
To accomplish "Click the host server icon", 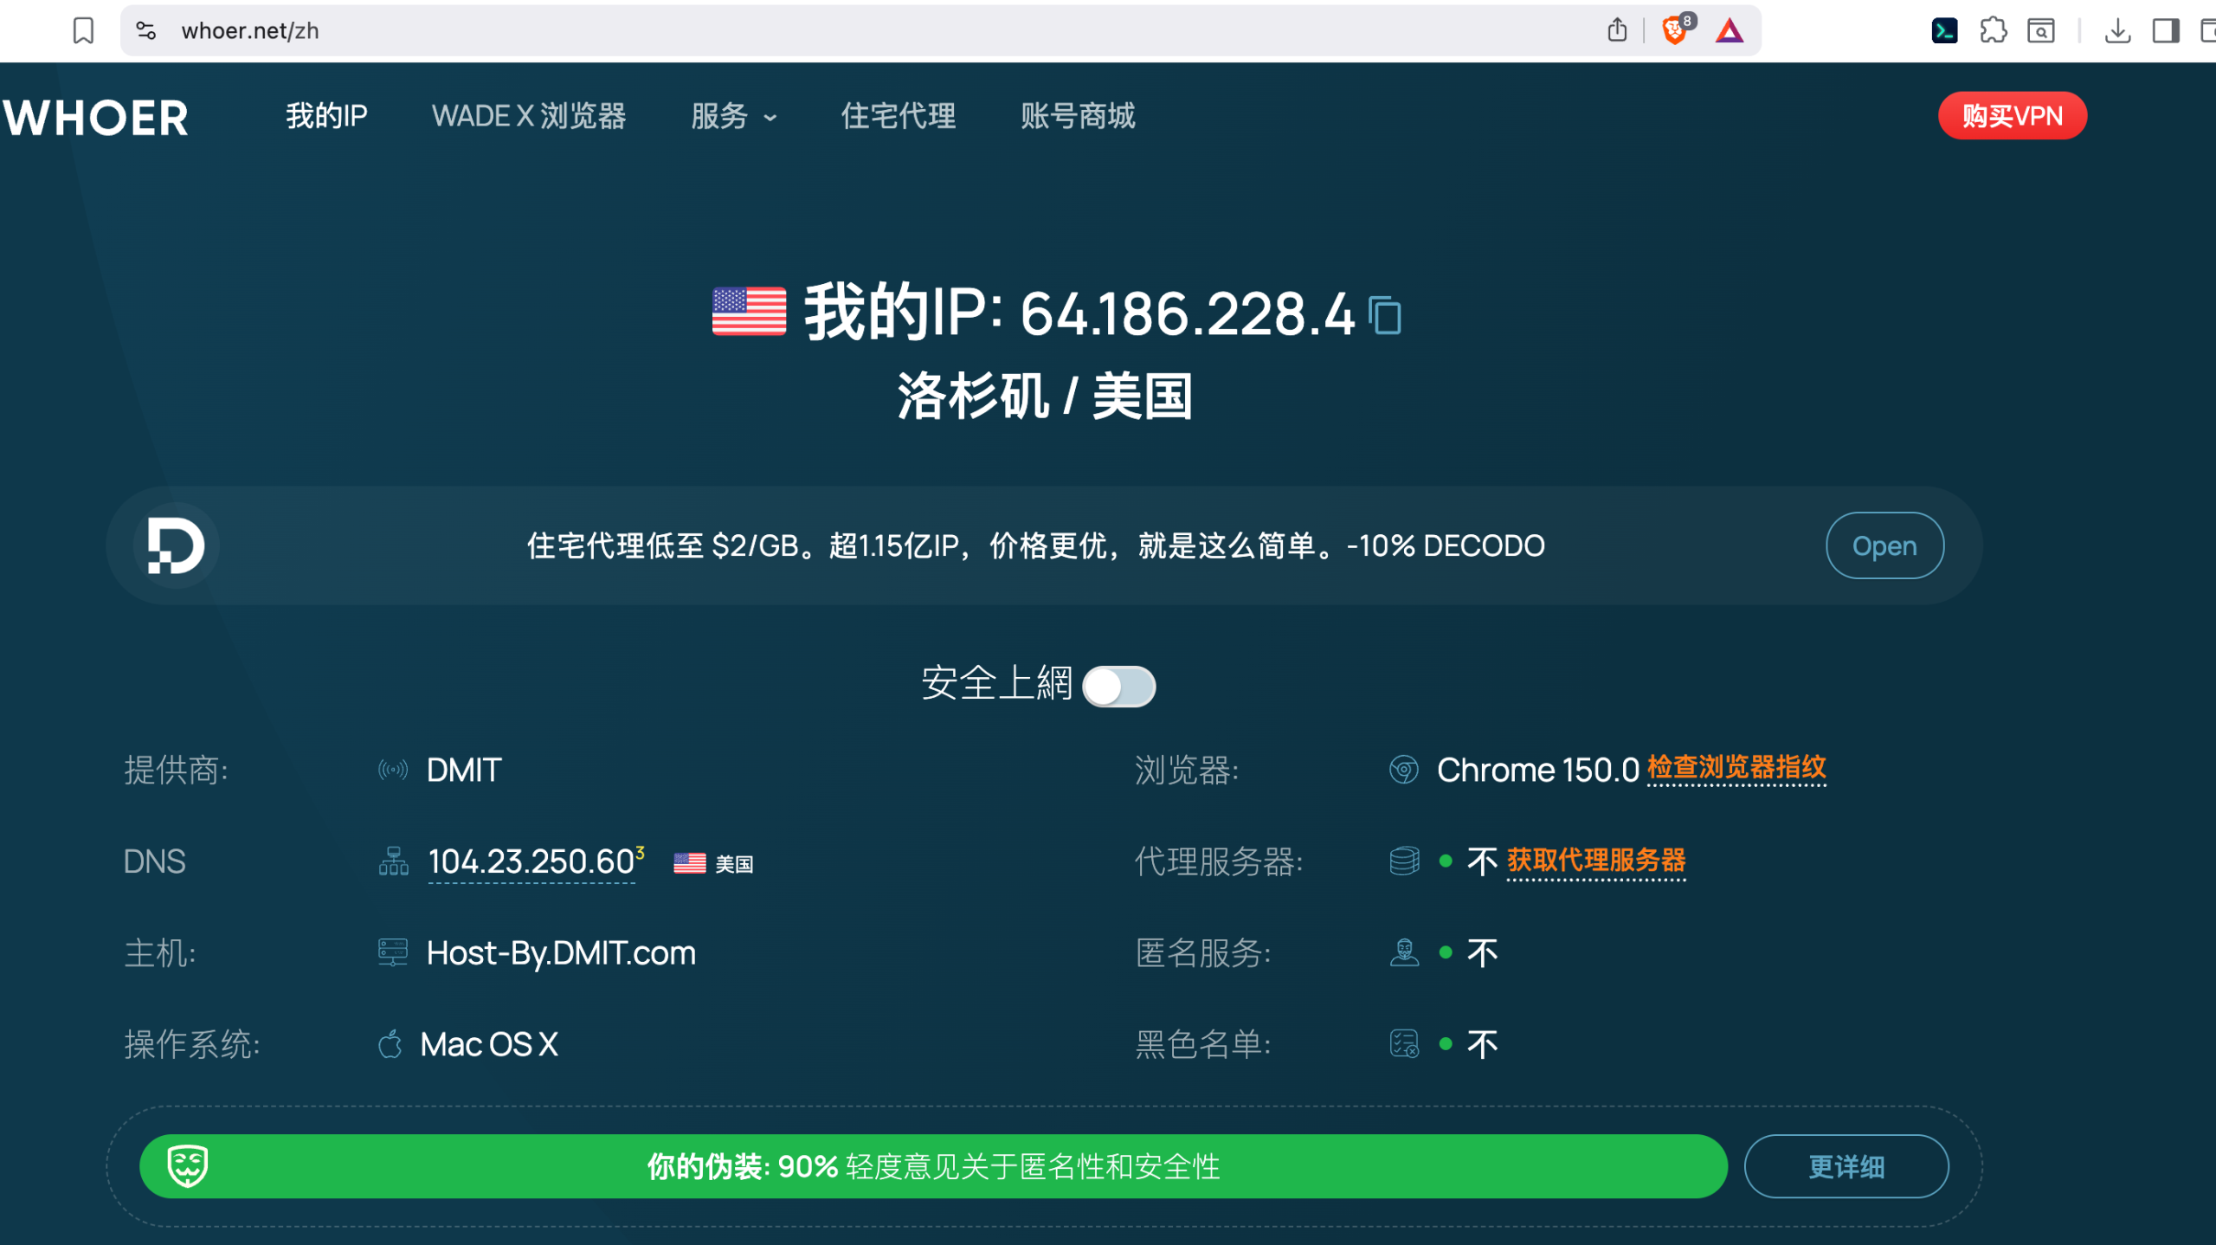I will (x=393, y=952).
